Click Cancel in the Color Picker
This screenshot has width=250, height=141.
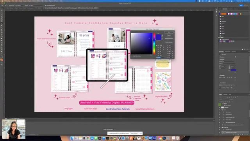click(x=169, y=35)
